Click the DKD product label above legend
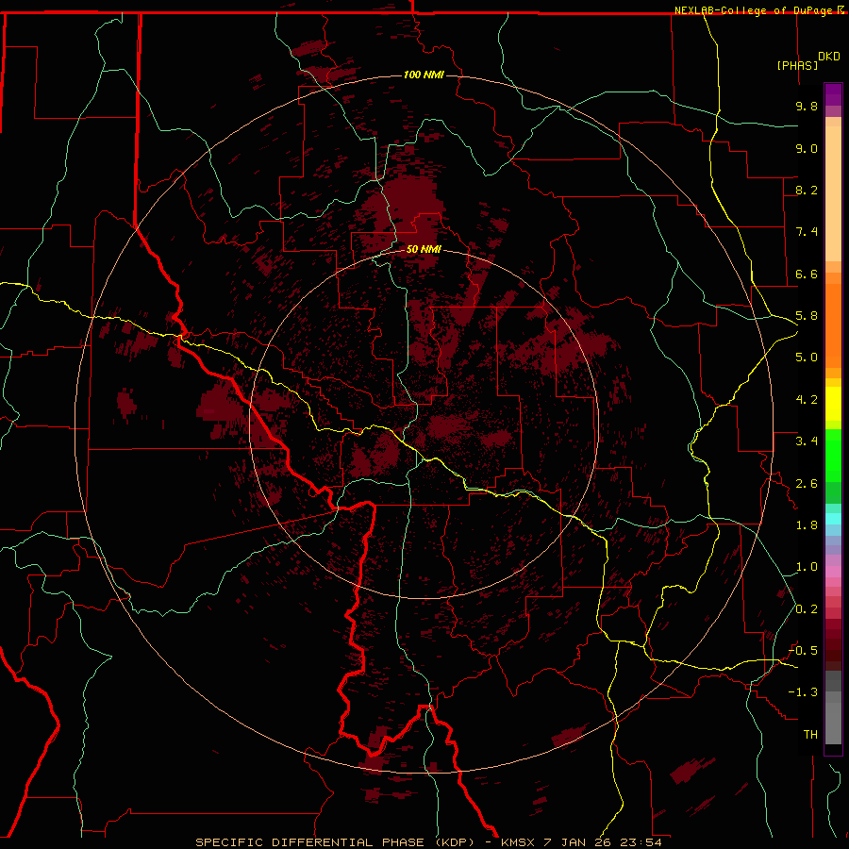Viewport: 849px width, 849px height. coord(829,57)
